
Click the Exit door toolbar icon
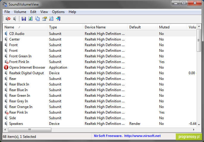(x=58, y=19)
